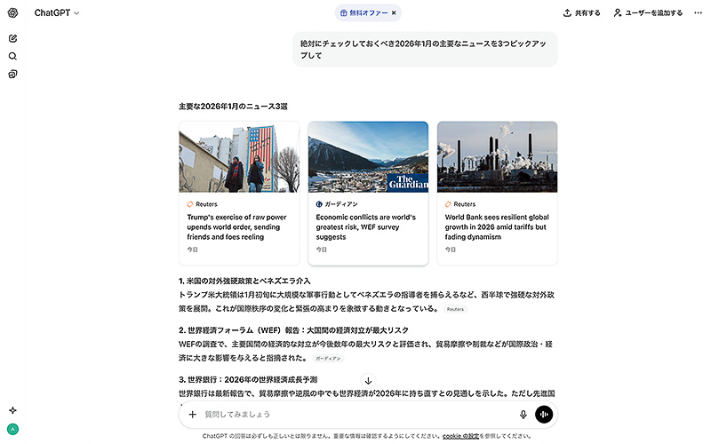711x444 pixels.
Task: Click ユーザーを追加する button
Action: pos(648,13)
